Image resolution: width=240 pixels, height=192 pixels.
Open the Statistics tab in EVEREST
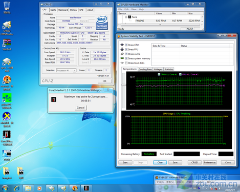pos(169,69)
